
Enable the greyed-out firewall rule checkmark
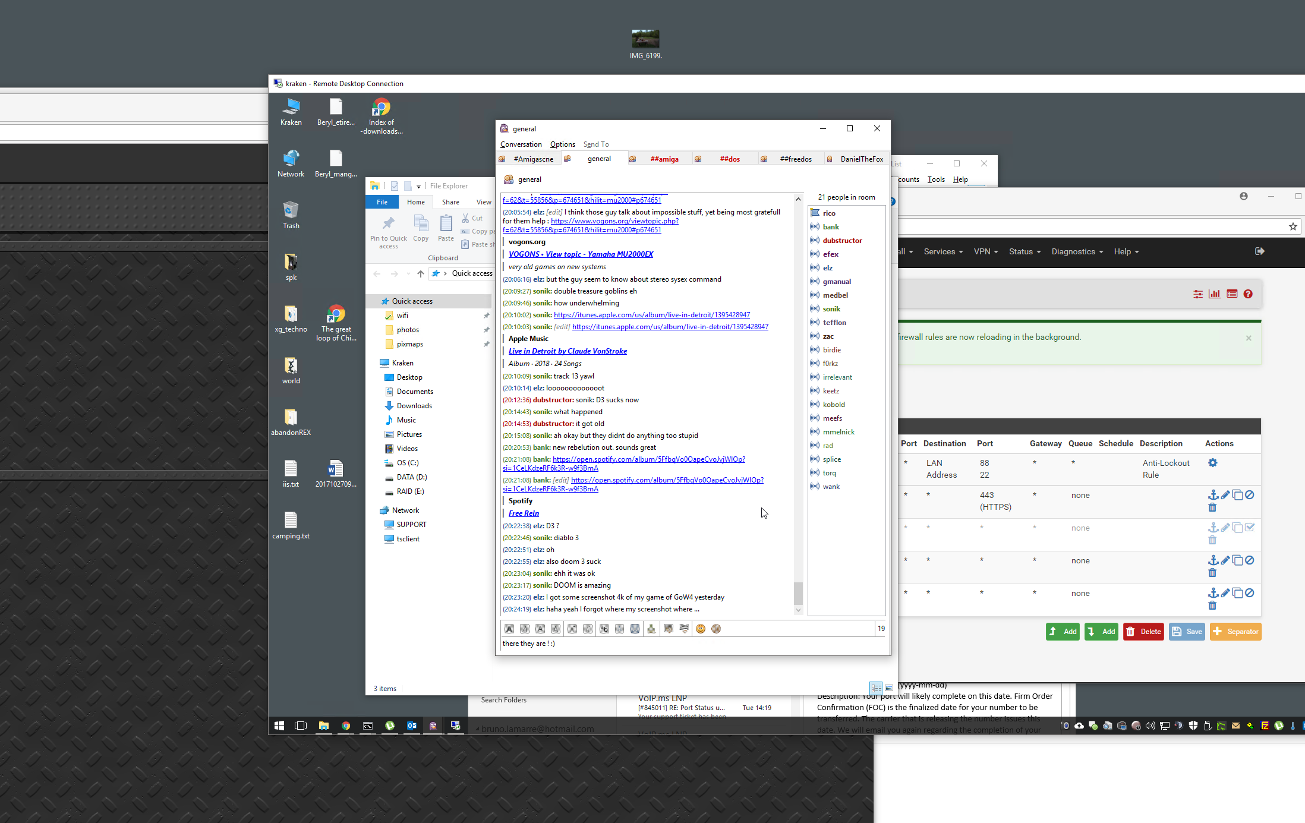point(1250,528)
